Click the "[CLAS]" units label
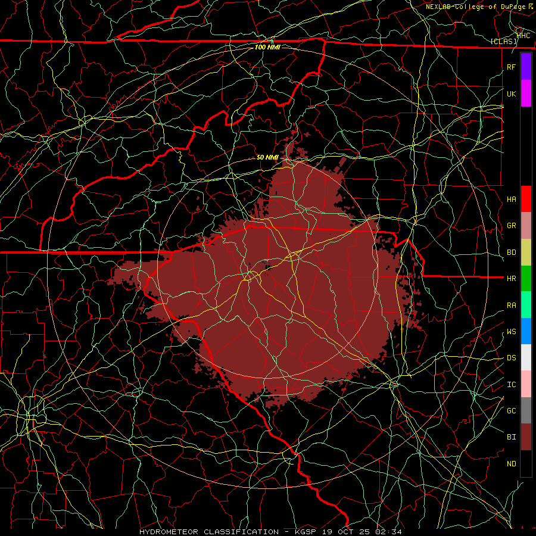 (503, 41)
